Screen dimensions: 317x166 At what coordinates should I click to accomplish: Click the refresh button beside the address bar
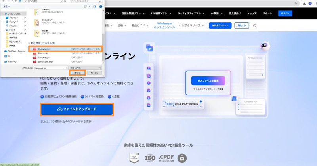tap(65, 1)
